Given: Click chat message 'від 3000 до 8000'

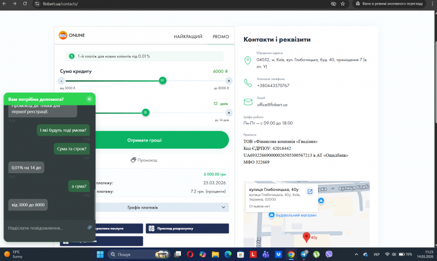Looking at the screenshot, I should coord(28,205).
